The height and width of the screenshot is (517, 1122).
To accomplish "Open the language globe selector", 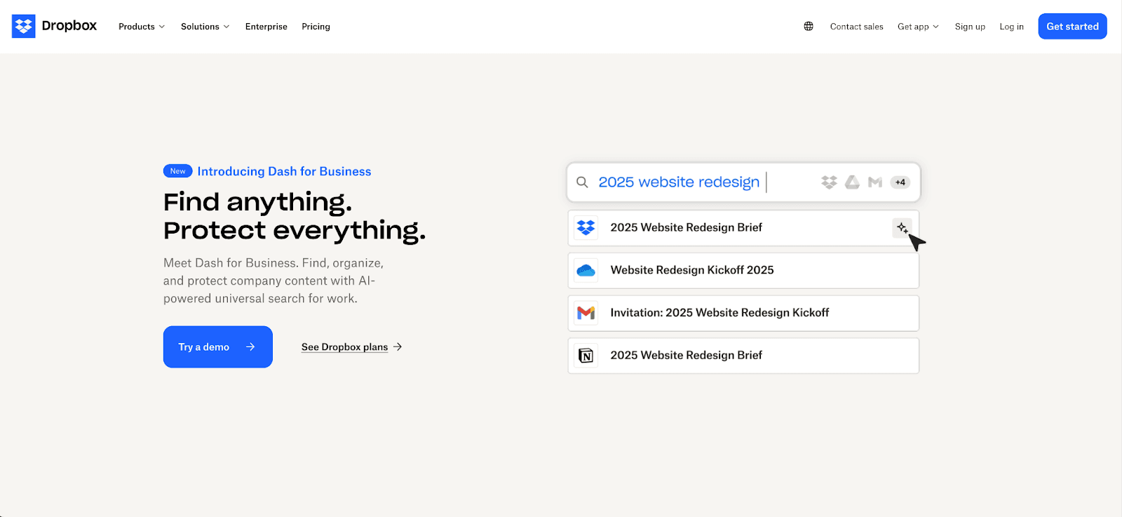I will [809, 27].
